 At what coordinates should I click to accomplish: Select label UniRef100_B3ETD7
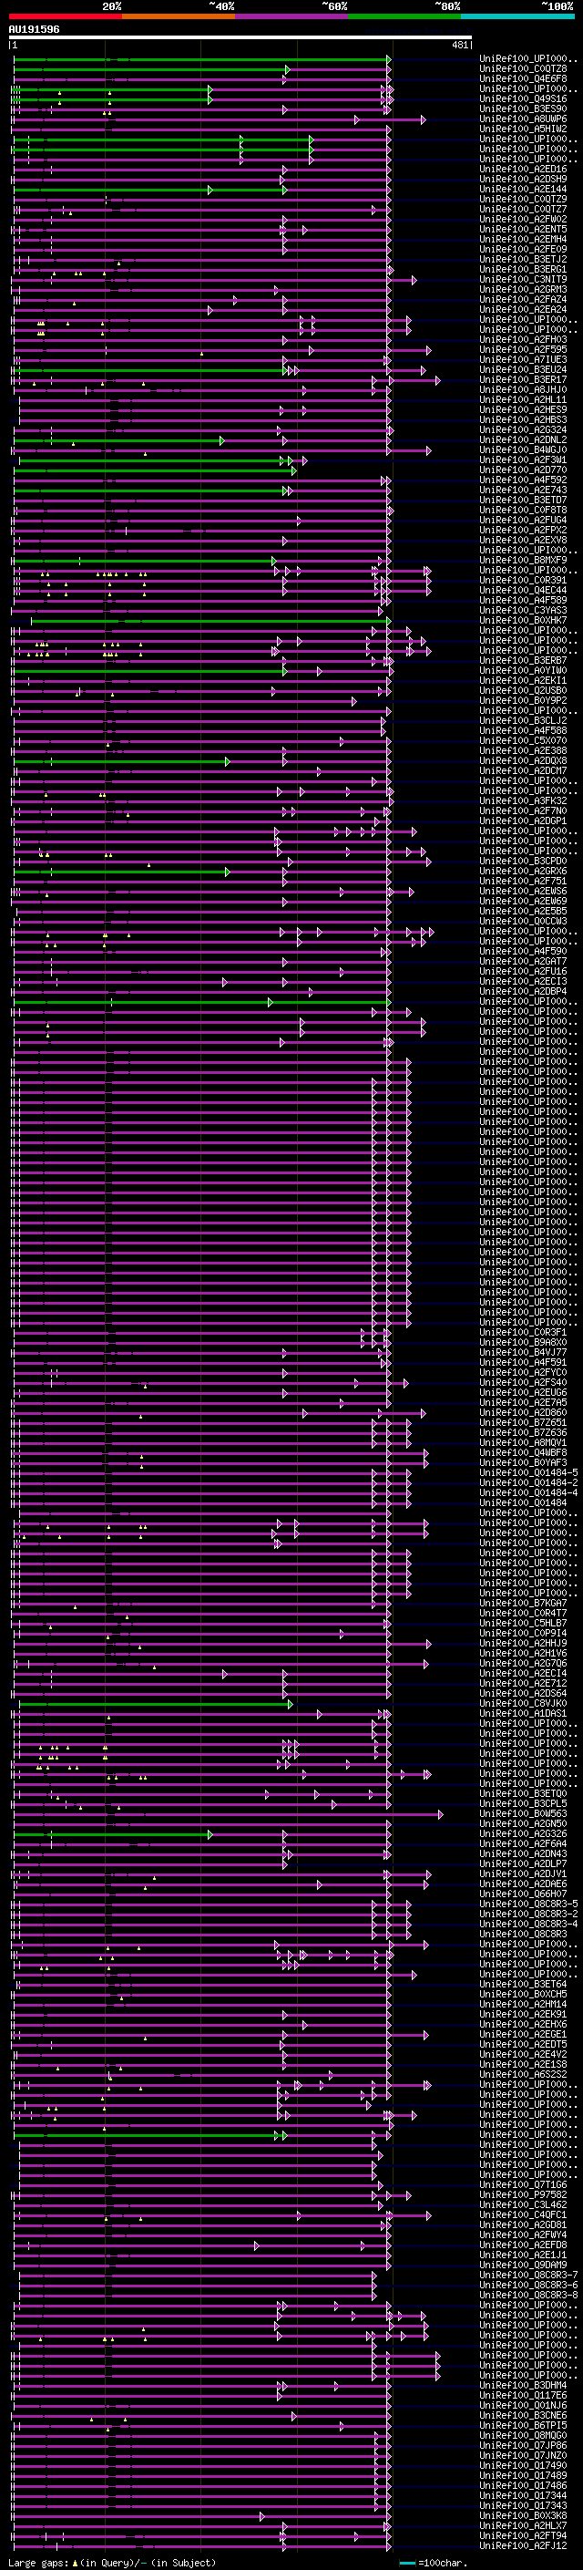pyautogui.click(x=523, y=501)
